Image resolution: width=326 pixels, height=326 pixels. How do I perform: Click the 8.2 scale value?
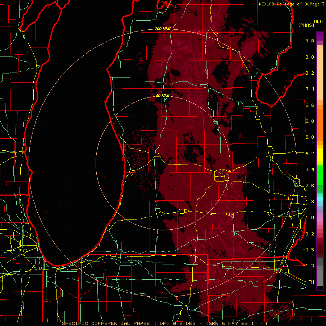click(x=310, y=73)
